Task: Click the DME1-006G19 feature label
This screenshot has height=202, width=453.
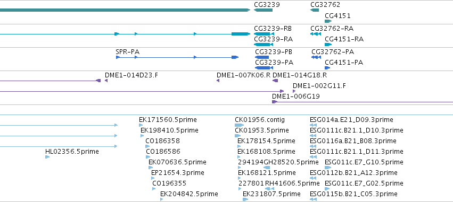Action: click(x=296, y=96)
